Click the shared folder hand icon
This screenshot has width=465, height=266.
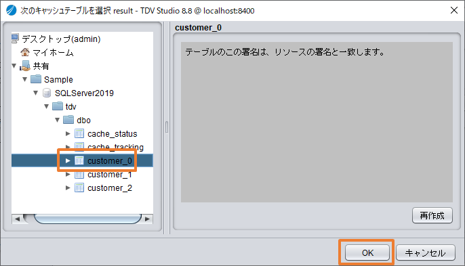tap(25, 66)
